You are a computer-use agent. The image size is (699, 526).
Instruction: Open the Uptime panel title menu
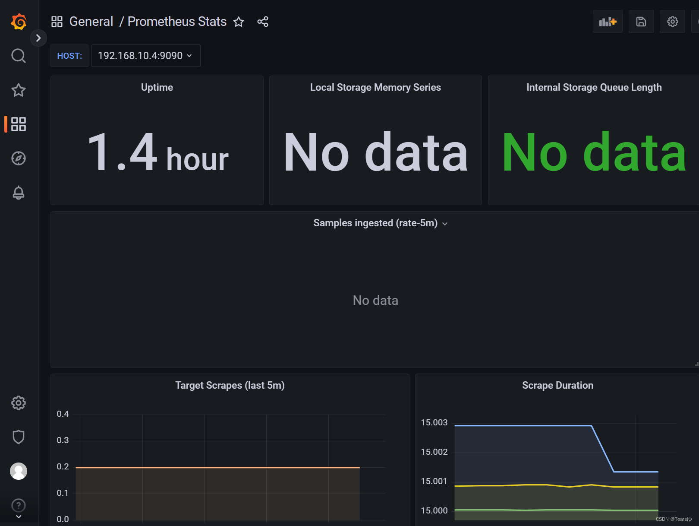click(x=157, y=87)
